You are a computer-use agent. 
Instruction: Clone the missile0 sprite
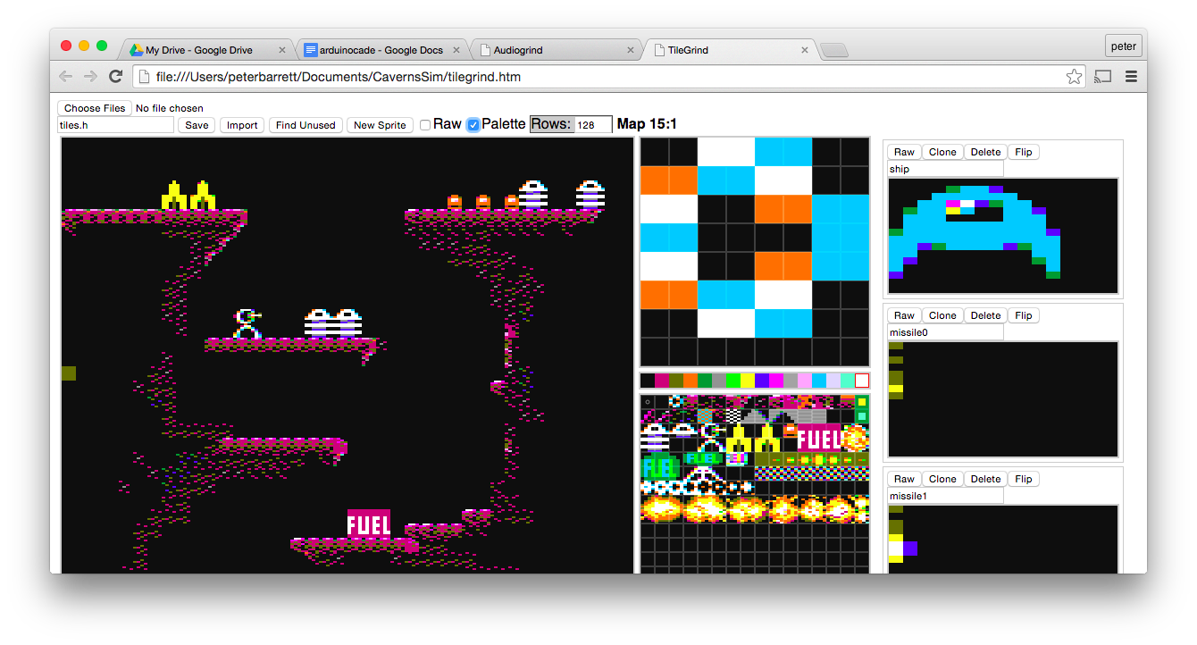point(942,315)
